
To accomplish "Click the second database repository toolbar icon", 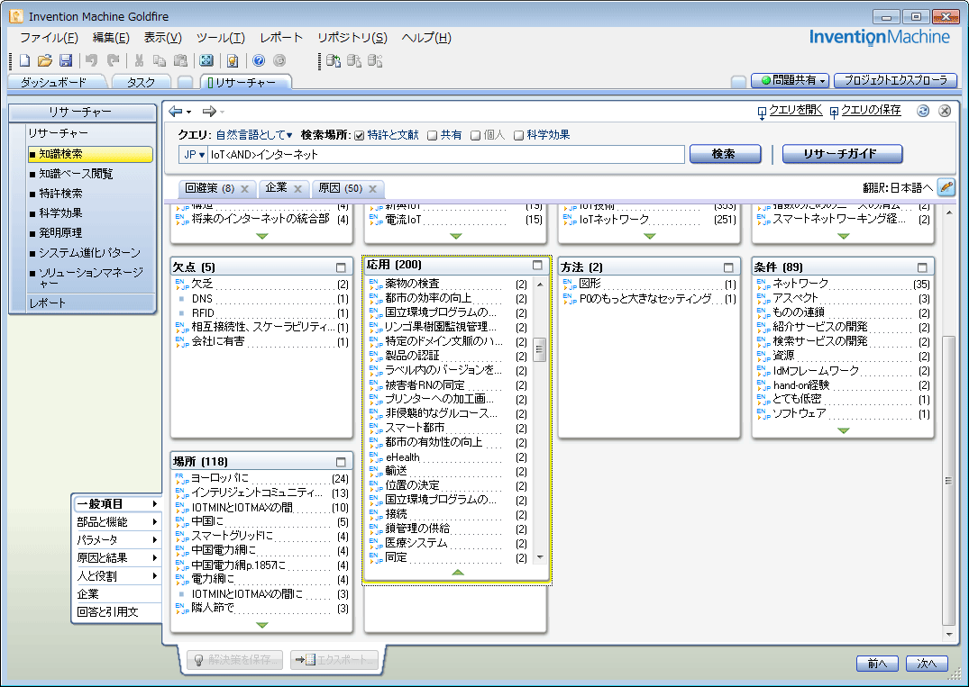I will pyautogui.click(x=354, y=60).
